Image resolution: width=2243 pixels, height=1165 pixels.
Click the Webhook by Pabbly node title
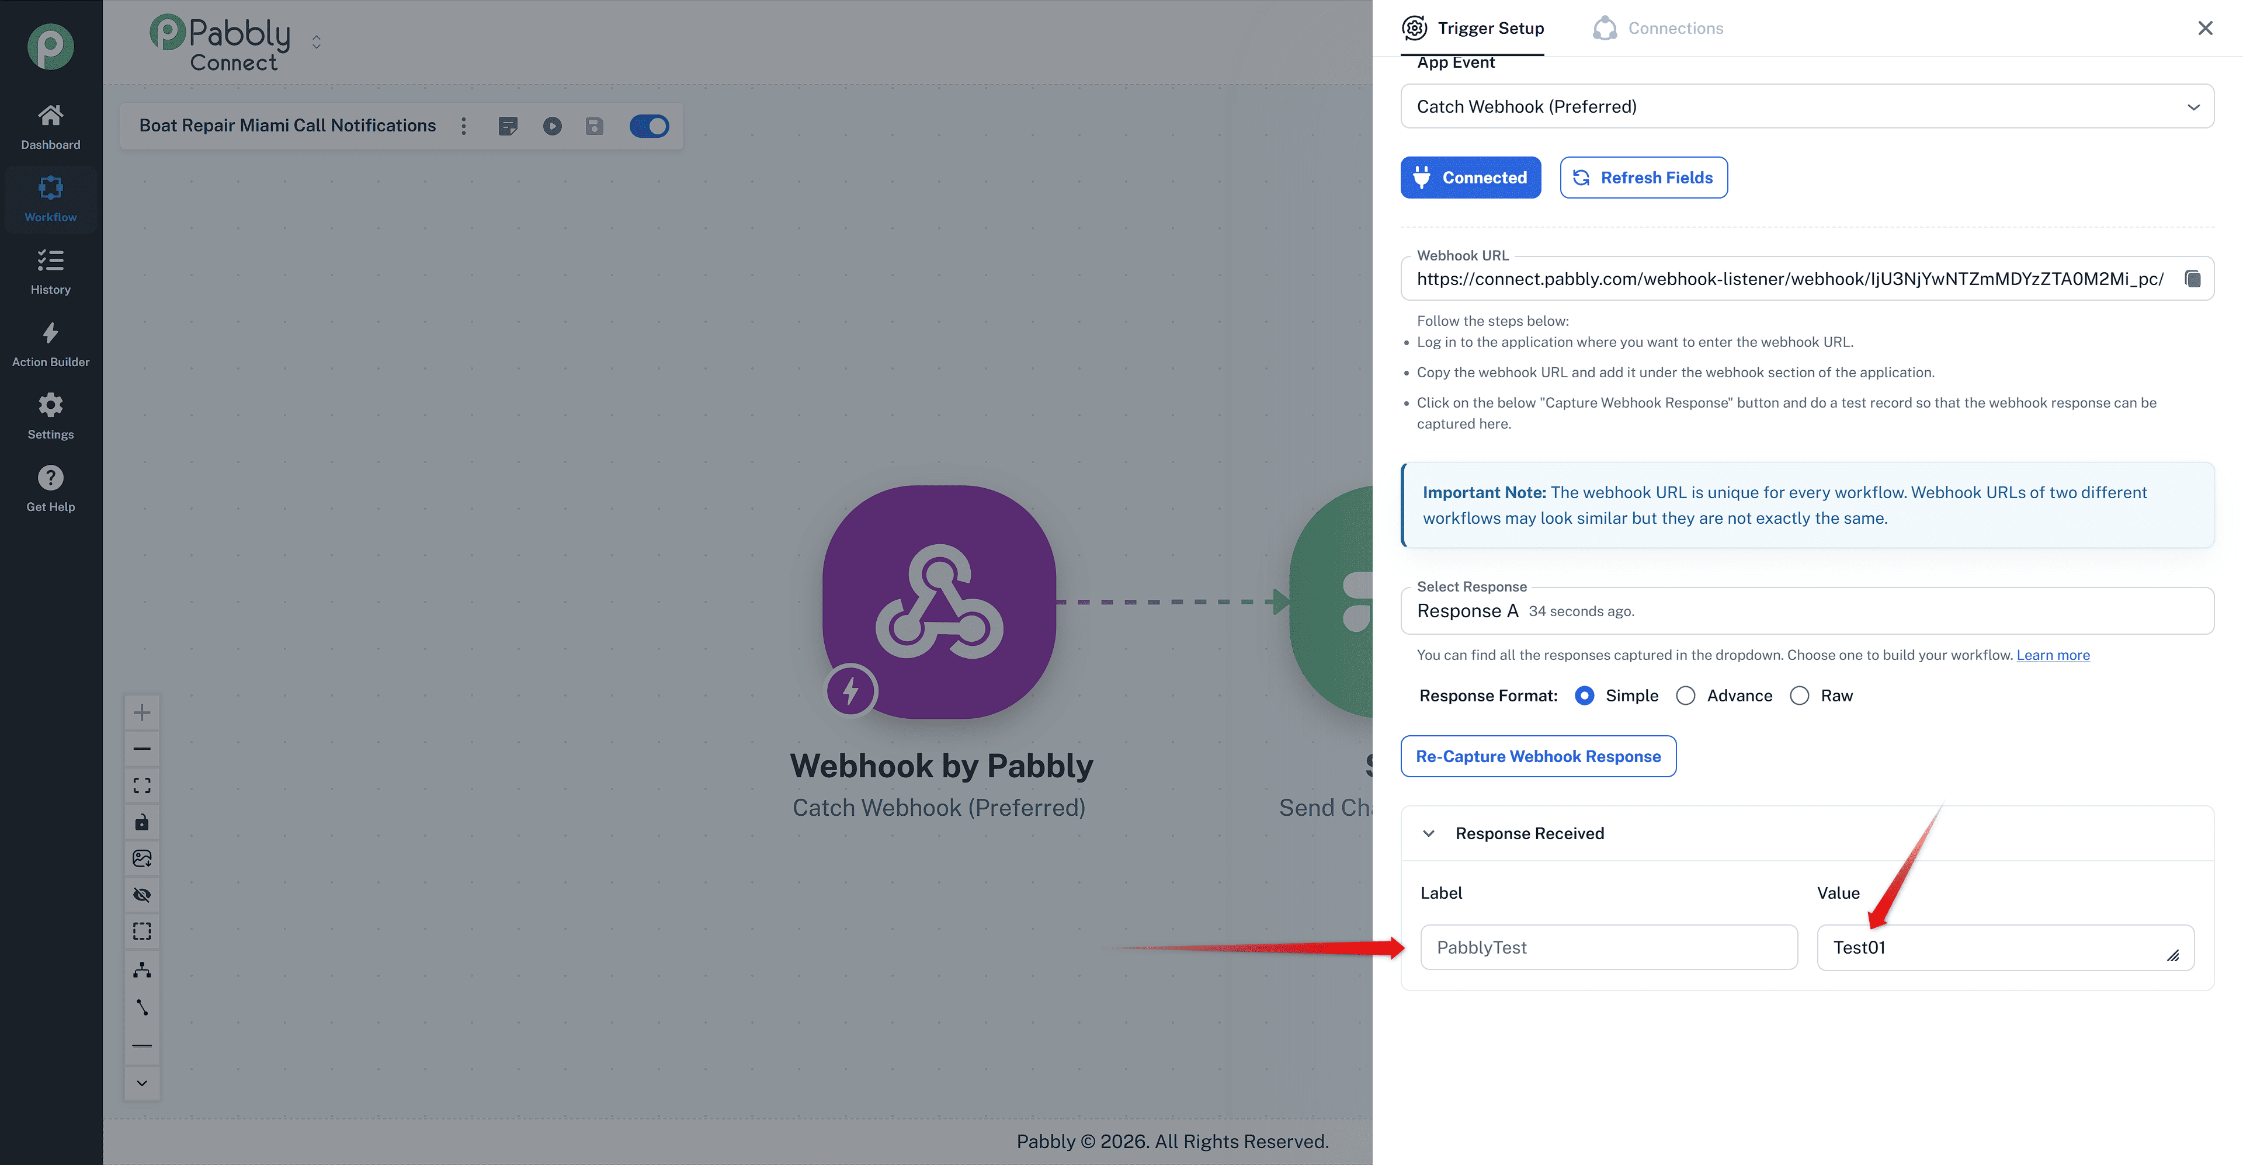click(x=941, y=766)
